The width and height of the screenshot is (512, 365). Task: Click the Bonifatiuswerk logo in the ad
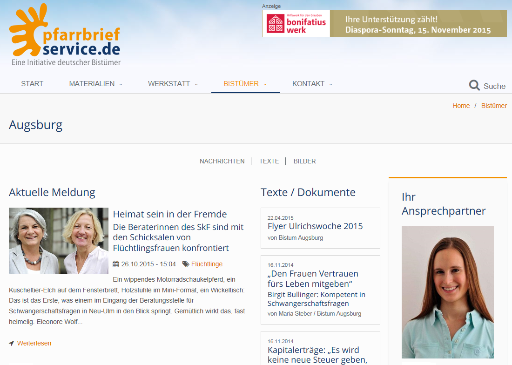pos(296,23)
